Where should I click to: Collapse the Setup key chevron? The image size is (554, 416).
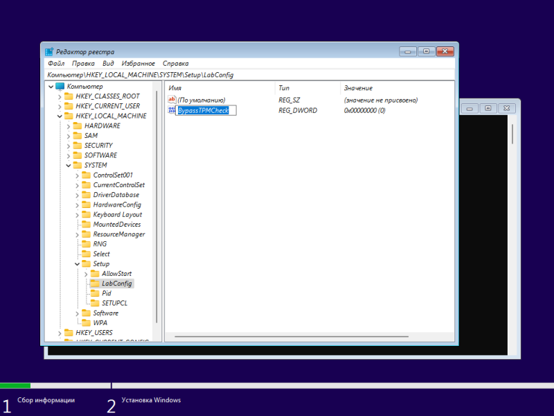pos(77,264)
